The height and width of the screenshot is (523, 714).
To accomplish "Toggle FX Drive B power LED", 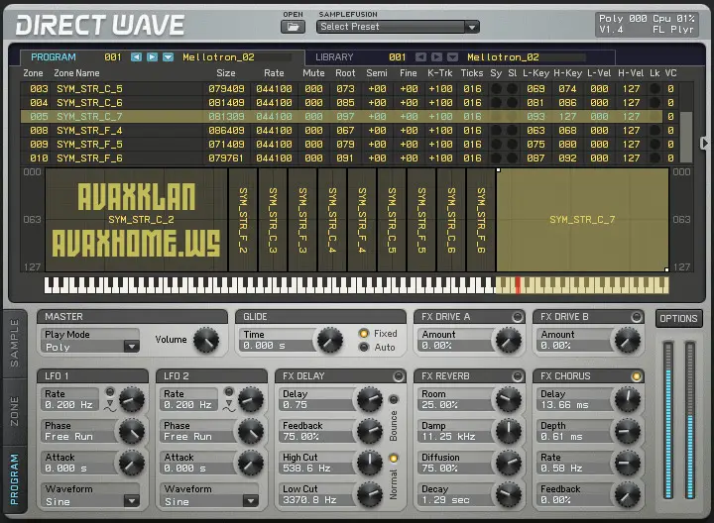I will tap(636, 317).
